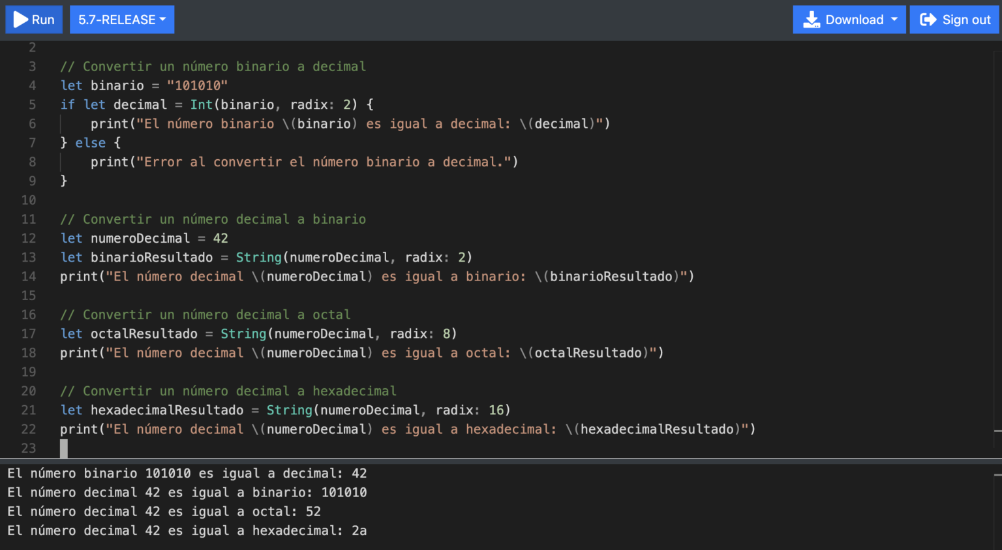Click the download arrow icon on Download button
The height and width of the screenshot is (550, 1002).
click(x=810, y=19)
